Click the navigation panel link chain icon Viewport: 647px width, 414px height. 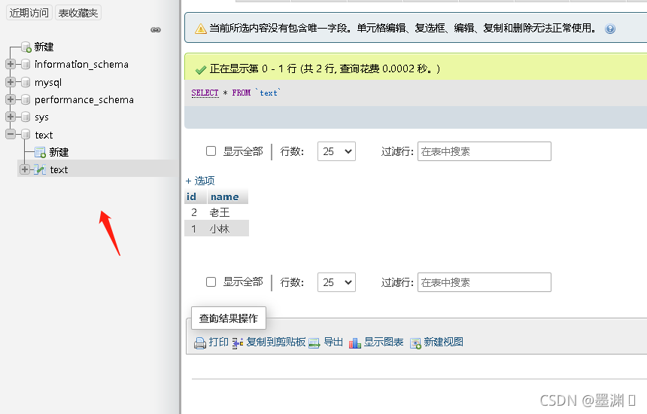click(x=156, y=30)
